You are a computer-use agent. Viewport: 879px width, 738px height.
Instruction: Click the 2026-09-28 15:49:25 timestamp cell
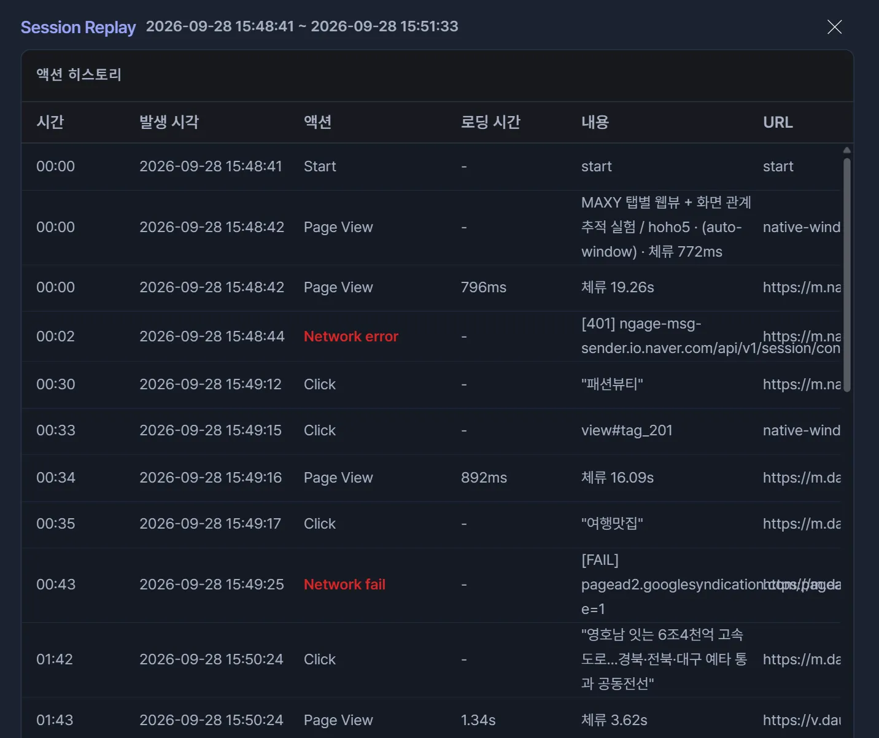pos(212,585)
